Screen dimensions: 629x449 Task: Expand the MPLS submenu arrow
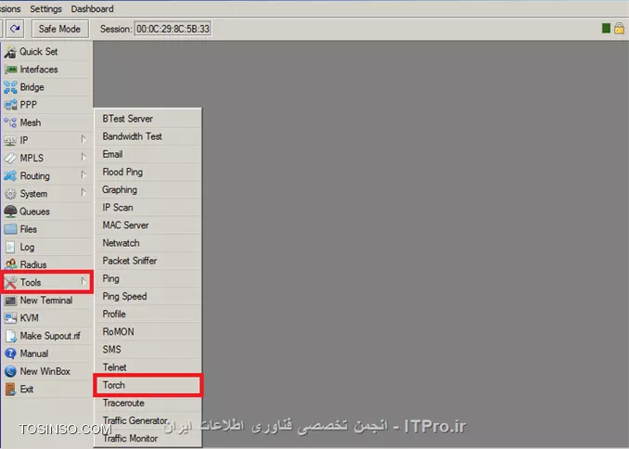(83, 158)
